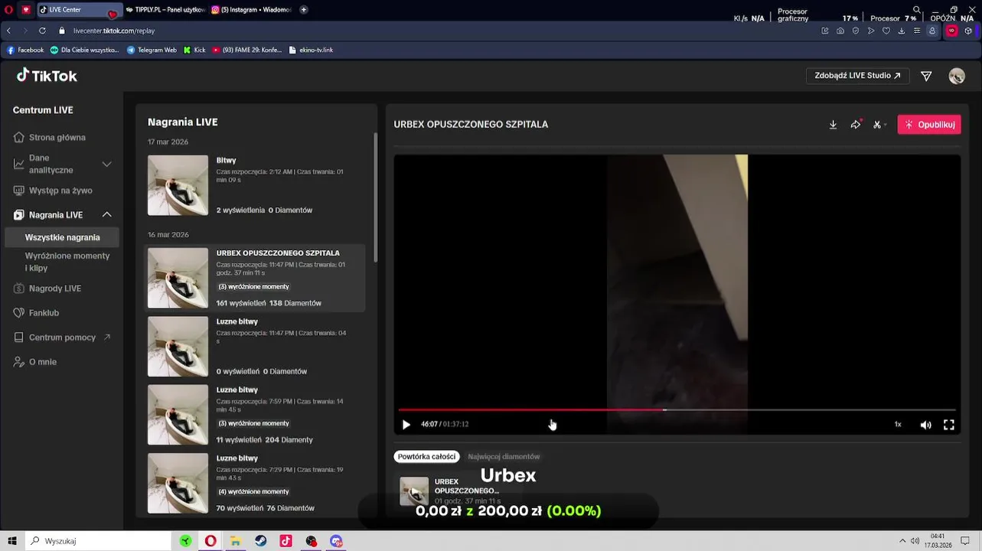Image resolution: width=982 pixels, height=551 pixels.
Task: Open FAME 29 YouTube bookmark
Action: point(246,50)
